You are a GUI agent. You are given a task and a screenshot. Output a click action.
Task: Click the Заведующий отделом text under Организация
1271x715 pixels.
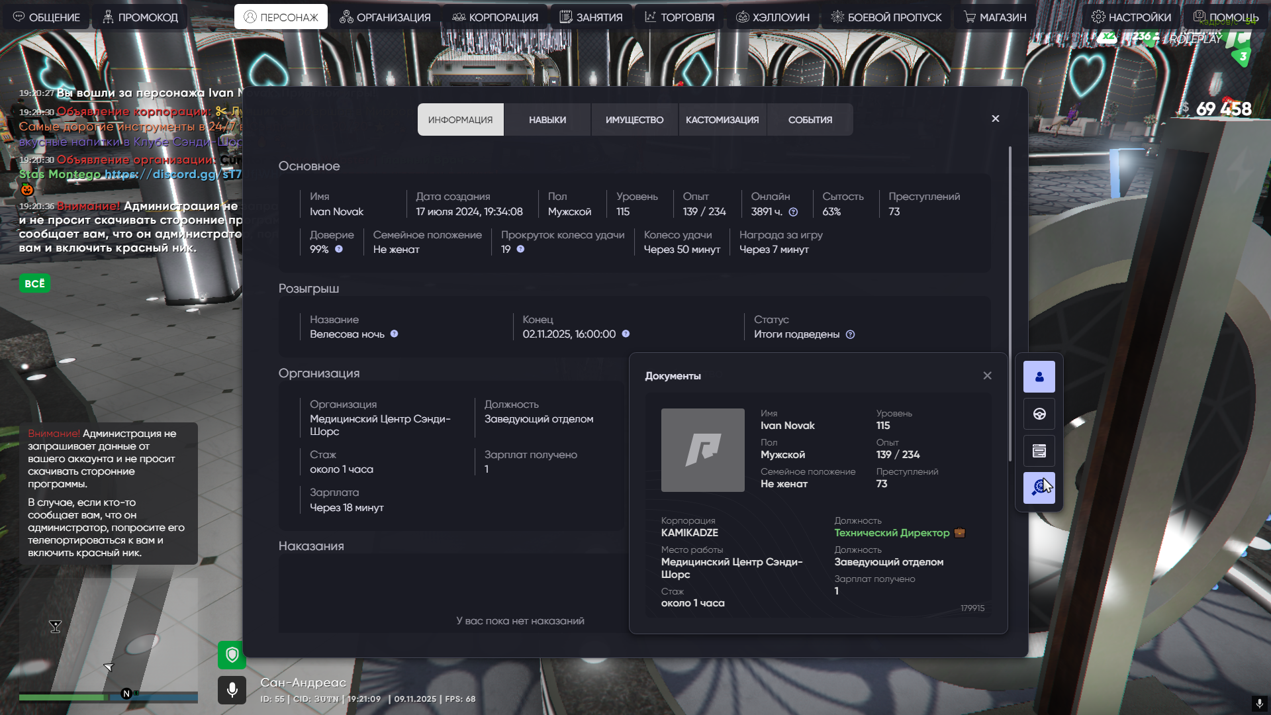539,419
